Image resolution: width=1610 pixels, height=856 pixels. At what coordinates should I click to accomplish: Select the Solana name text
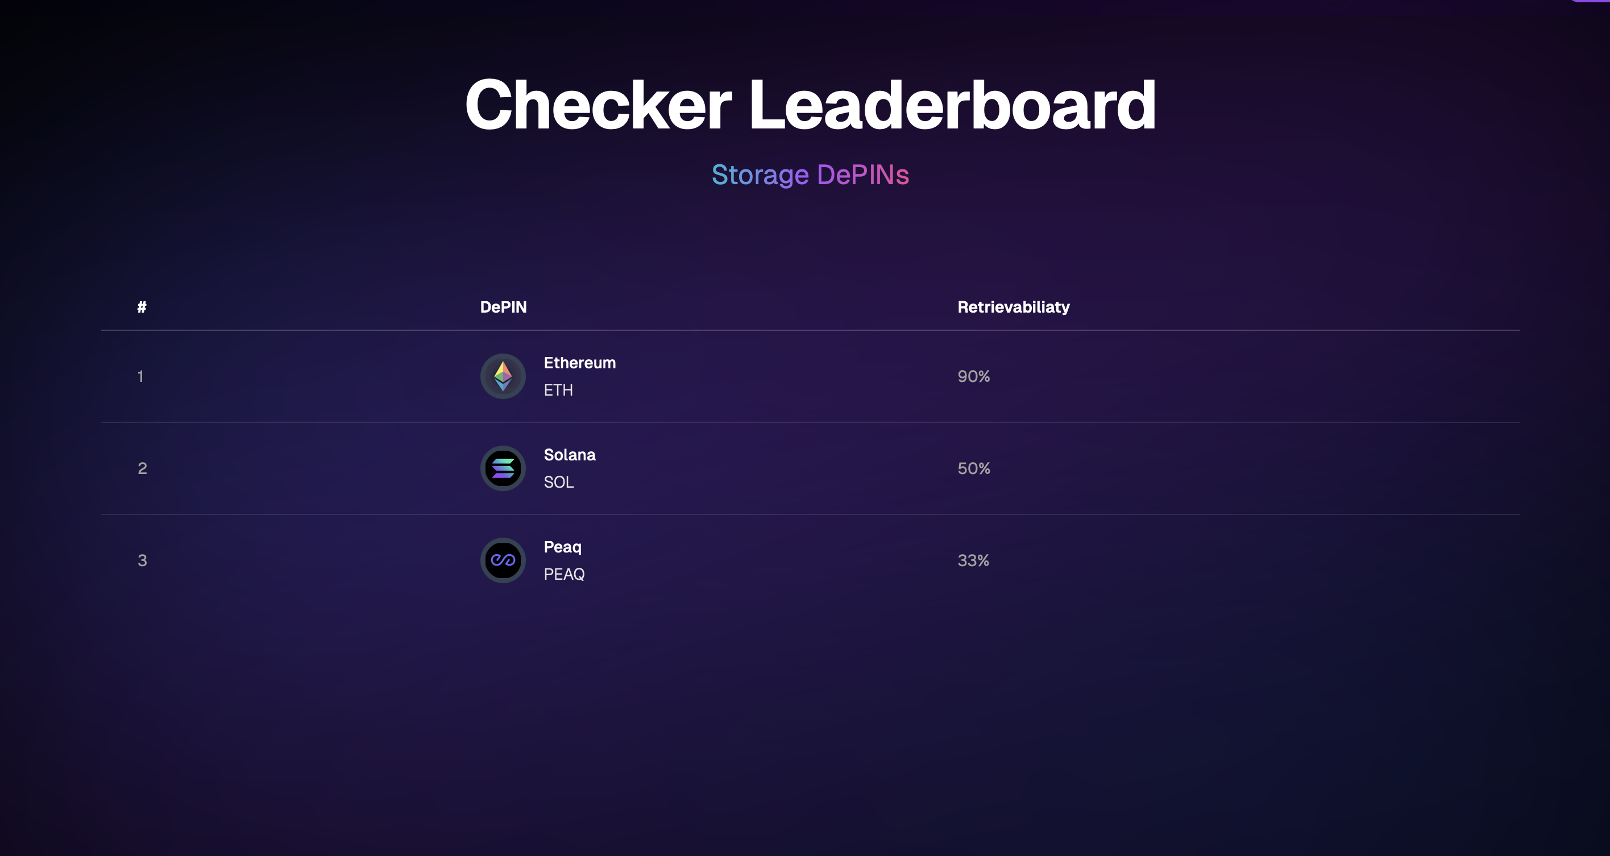570,455
